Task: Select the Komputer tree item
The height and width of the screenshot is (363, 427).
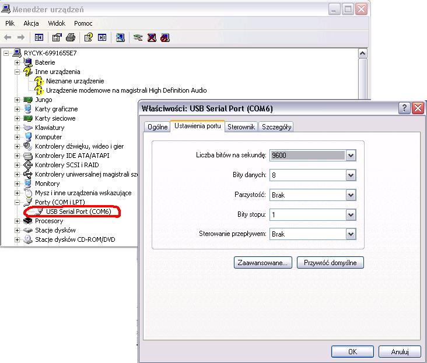Action: pos(48,137)
